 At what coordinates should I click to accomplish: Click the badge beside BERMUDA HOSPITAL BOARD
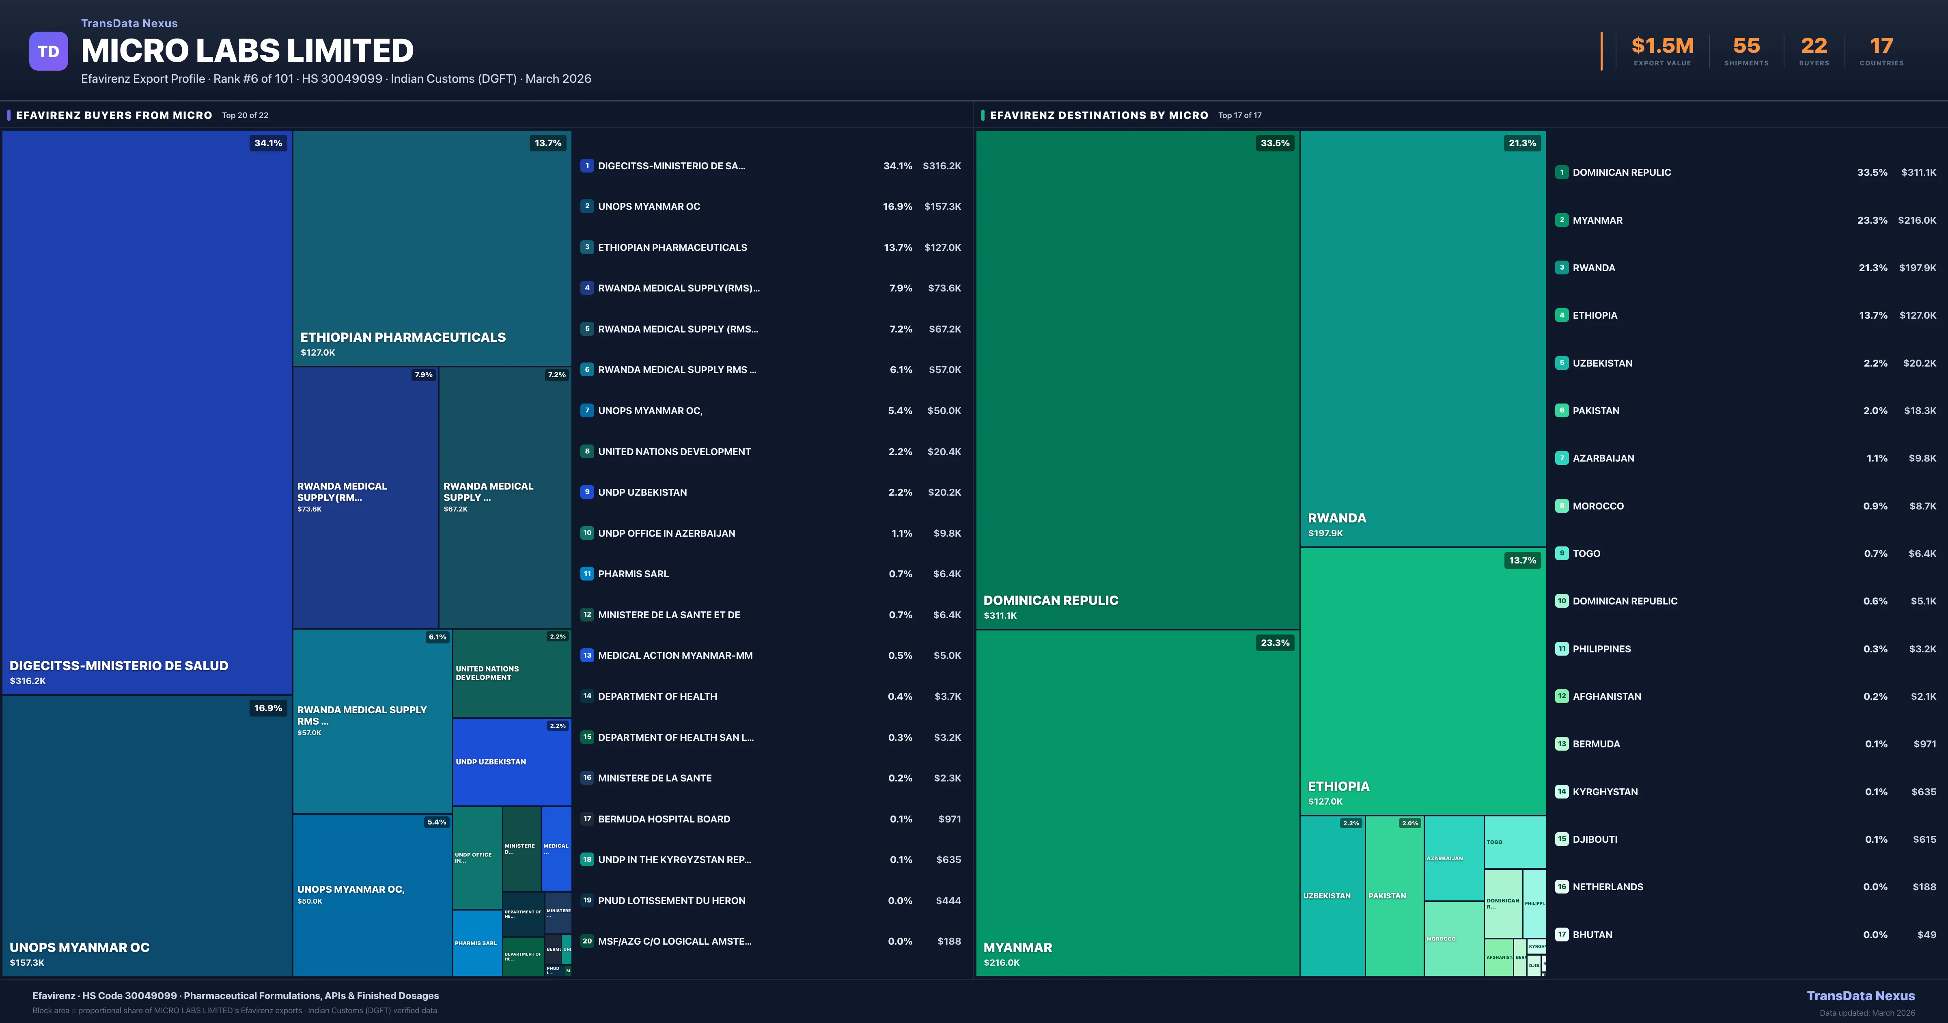587,819
